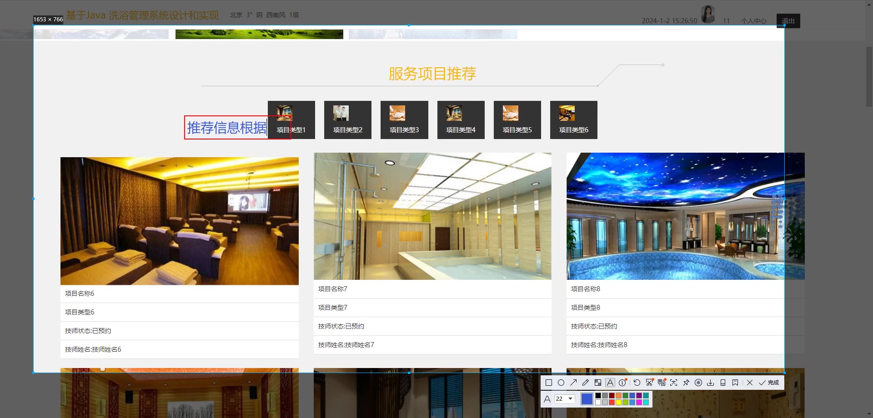The height and width of the screenshot is (418, 873).
Task: Select the 项目类型3 category tile
Action: 404,120
